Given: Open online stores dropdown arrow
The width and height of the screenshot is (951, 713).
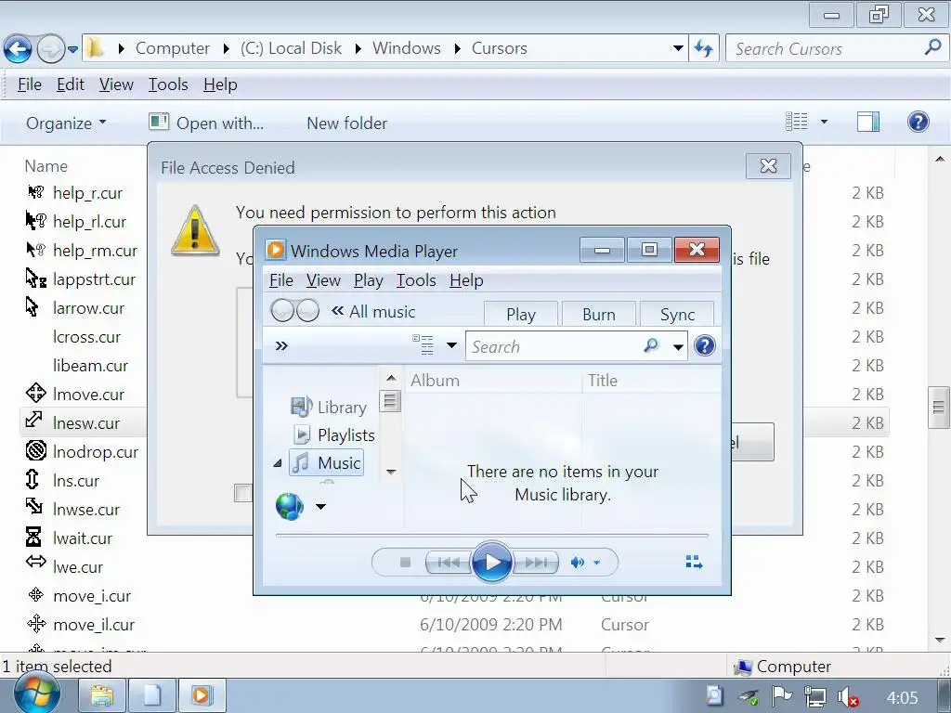Looking at the screenshot, I should click(320, 506).
